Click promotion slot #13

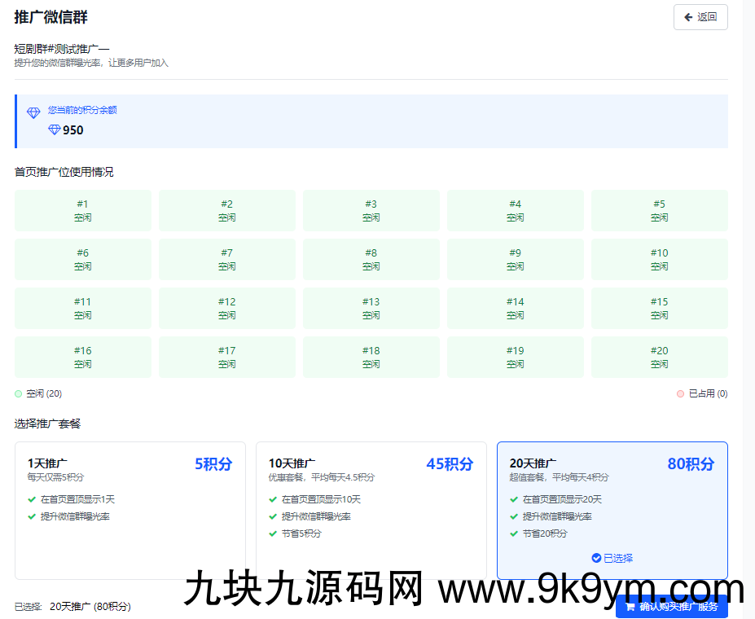[371, 309]
